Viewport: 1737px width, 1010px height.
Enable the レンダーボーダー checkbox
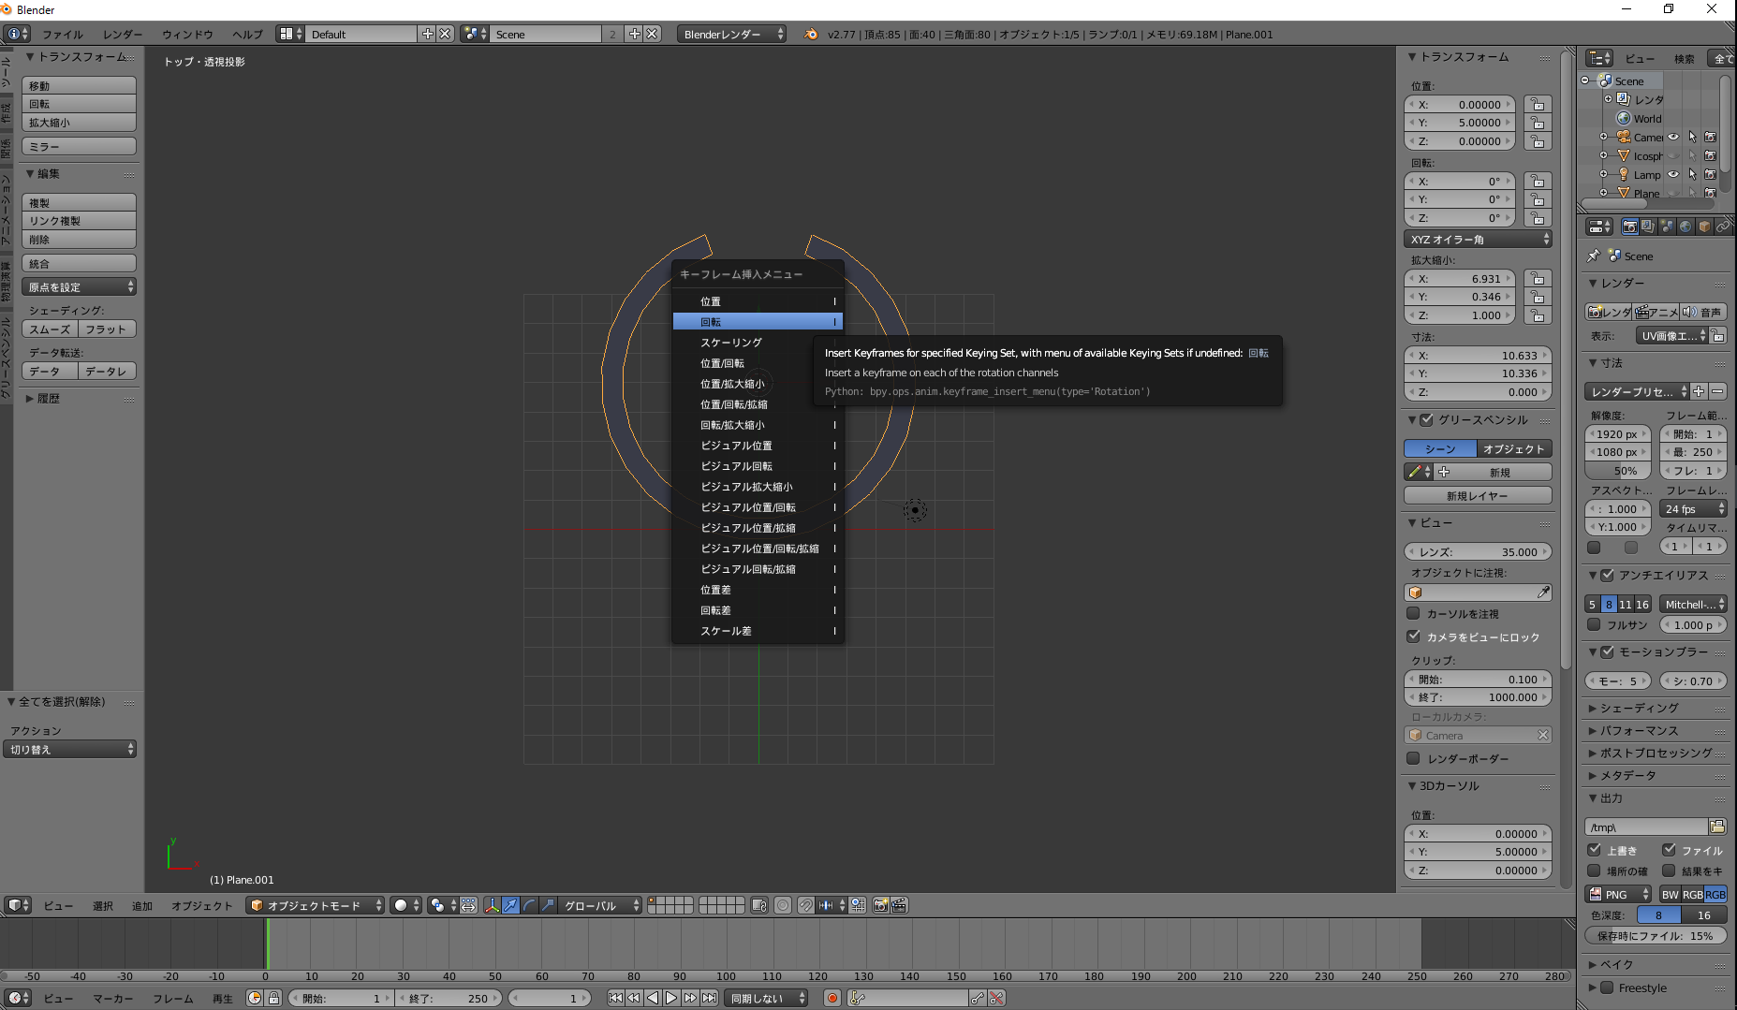(1413, 758)
